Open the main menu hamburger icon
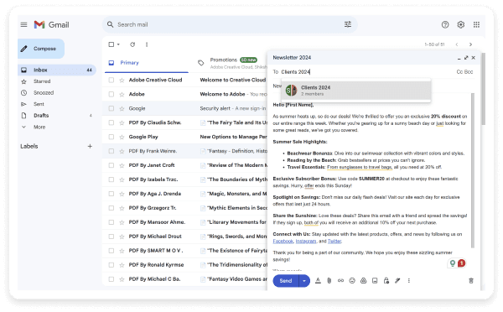Viewport: 503px width, 312px height. (x=23, y=24)
